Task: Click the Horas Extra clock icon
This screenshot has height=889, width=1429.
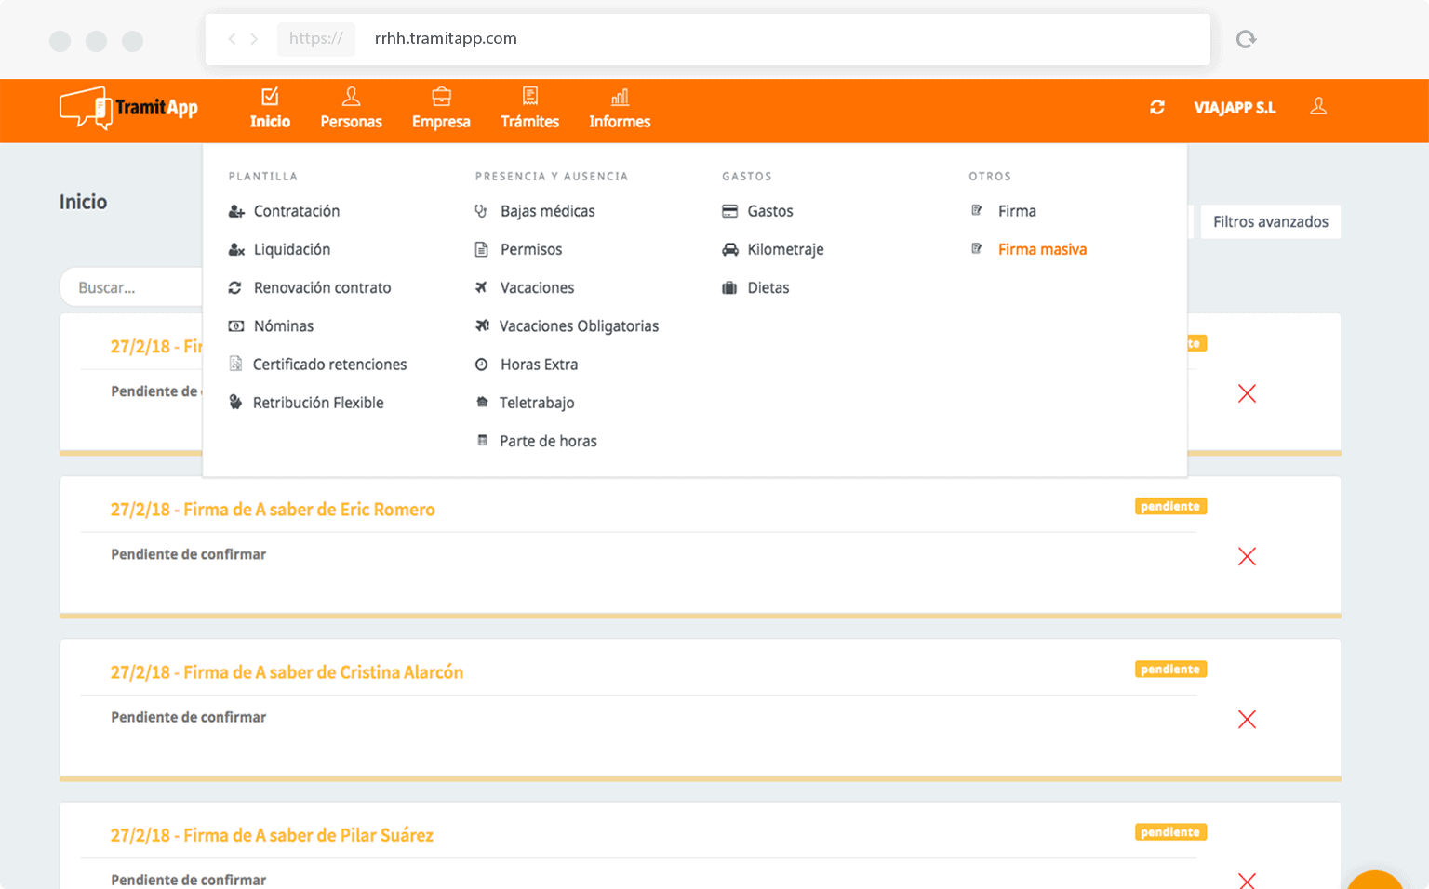Action: [x=481, y=365]
